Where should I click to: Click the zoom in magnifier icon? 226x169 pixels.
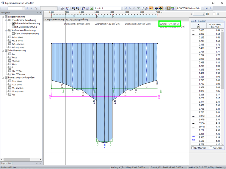(x=73, y=8)
